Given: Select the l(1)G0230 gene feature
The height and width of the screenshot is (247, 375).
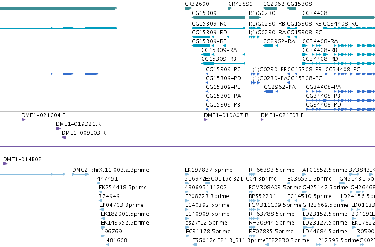Looking at the screenshot, I should (255, 18).
